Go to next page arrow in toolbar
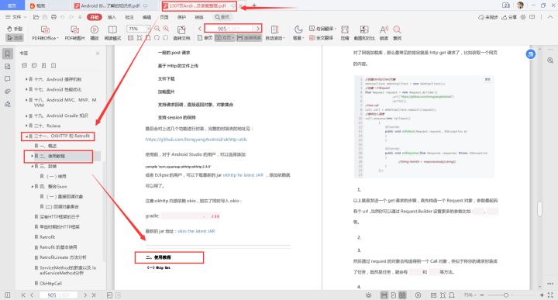 pos(258,29)
